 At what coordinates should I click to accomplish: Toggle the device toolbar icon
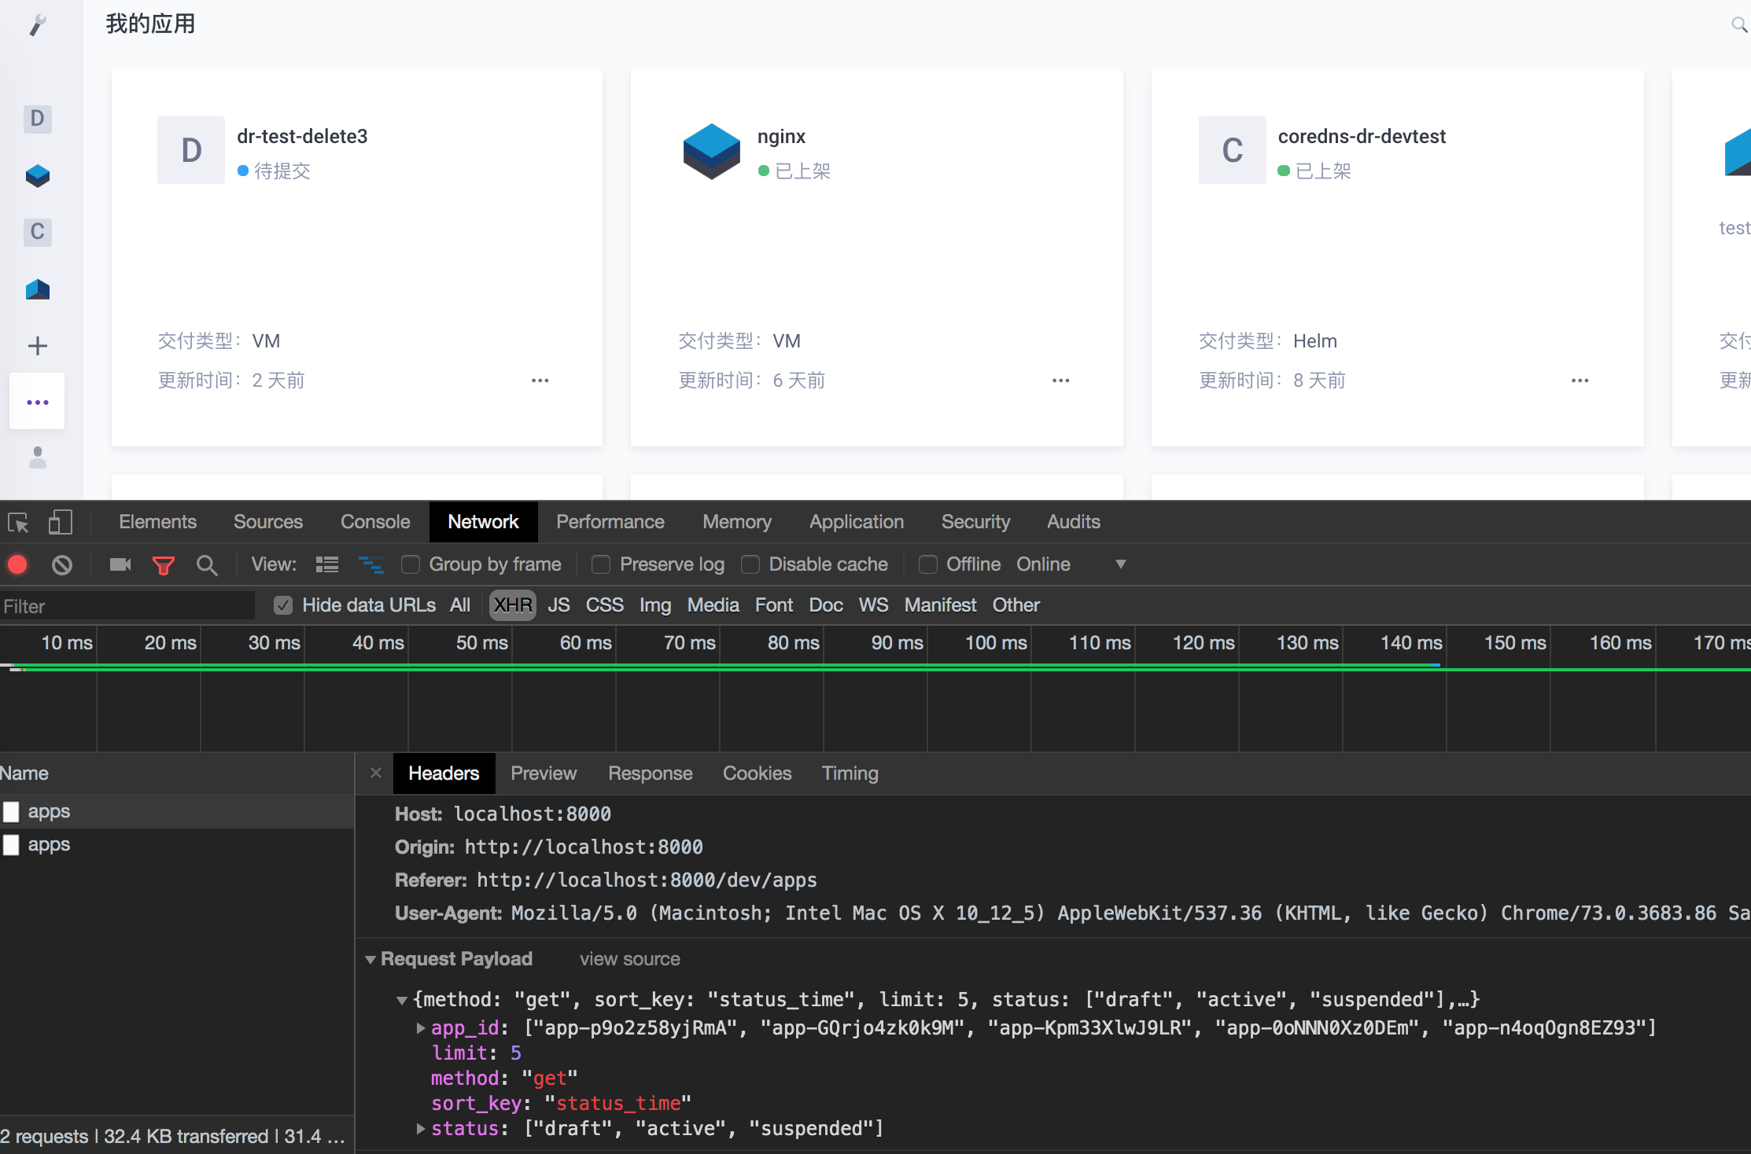coord(60,522)
